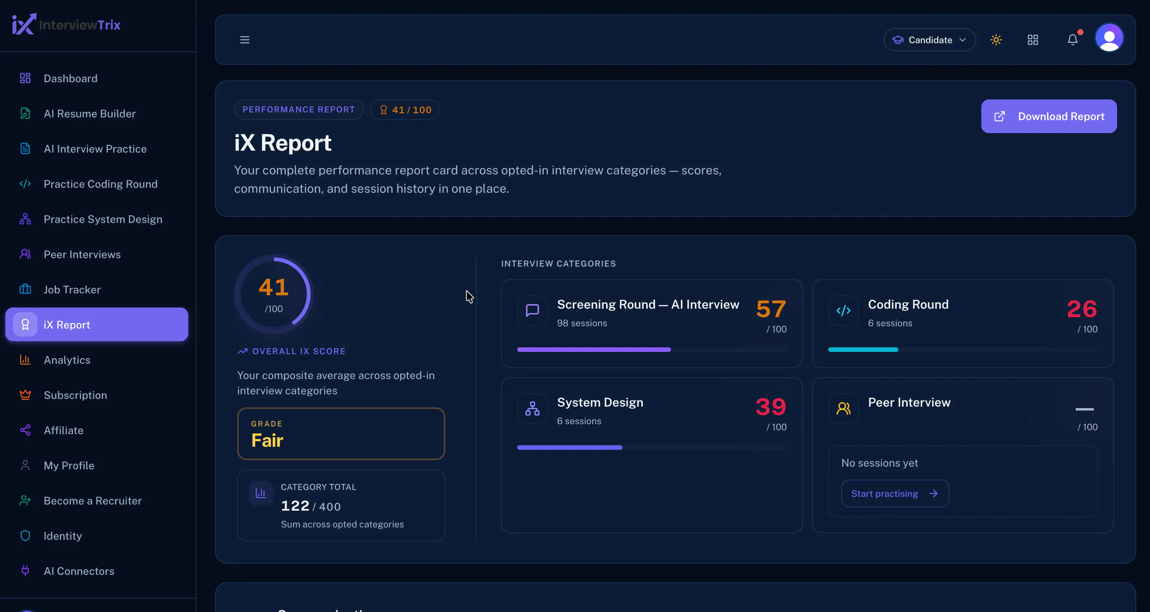Screen dimensions: 1150x612
Task: Click the Practice System Design icon
Action: [25, 219]
